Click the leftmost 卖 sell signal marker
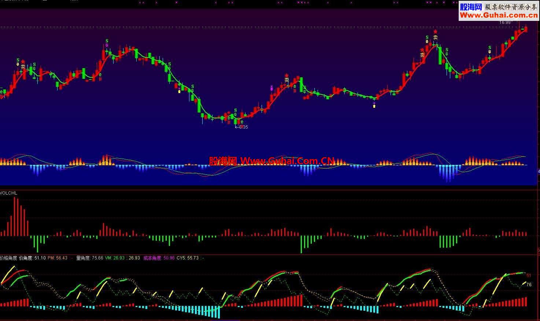This screenshot has height=321, width=540. (x=23, y=67)
